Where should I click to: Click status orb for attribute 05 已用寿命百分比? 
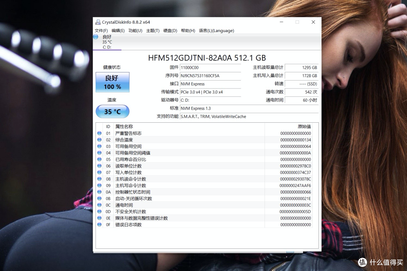click(x=99, y=159)
